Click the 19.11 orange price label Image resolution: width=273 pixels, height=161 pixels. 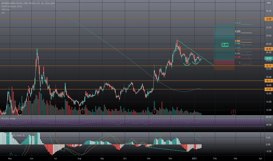(x=269, y=81)
